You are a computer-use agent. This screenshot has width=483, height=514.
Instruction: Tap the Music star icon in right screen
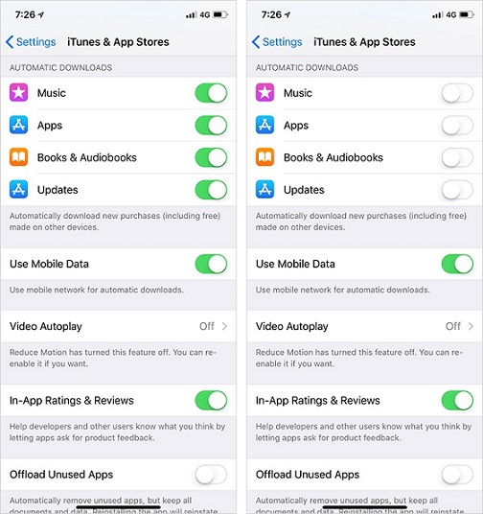(264, 92)
